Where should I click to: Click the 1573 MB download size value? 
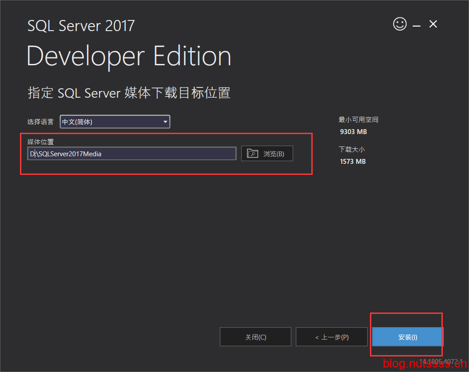(x=353, y=162)
